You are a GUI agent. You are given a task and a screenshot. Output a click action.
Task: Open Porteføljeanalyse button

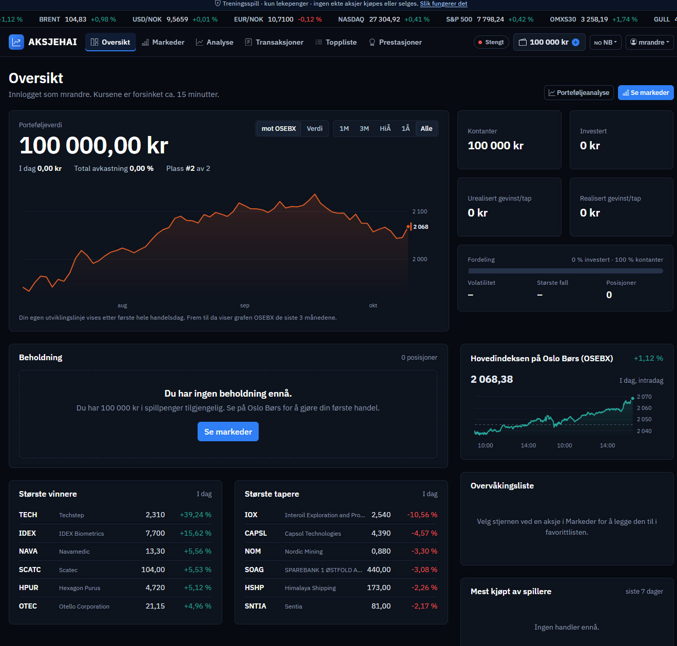click(579, 93)
